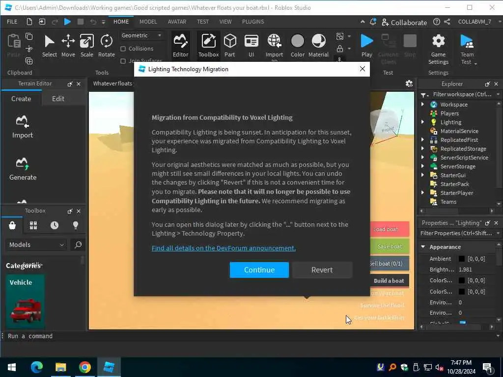
Task: Click Revert in the migration dialog
Action: point(322,270)
